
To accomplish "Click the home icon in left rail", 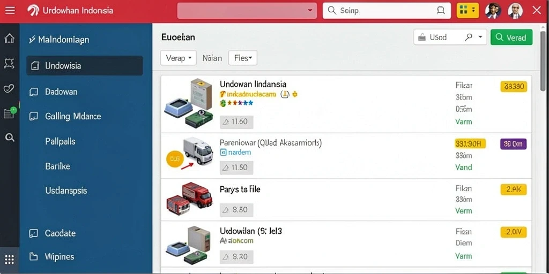I will pos(10,38).
